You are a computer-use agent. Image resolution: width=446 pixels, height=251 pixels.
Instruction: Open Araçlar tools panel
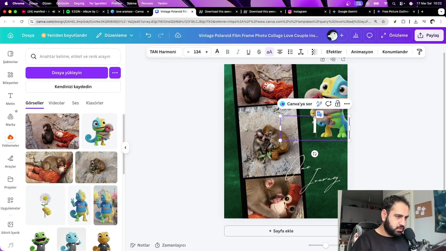tap(10, 162)
